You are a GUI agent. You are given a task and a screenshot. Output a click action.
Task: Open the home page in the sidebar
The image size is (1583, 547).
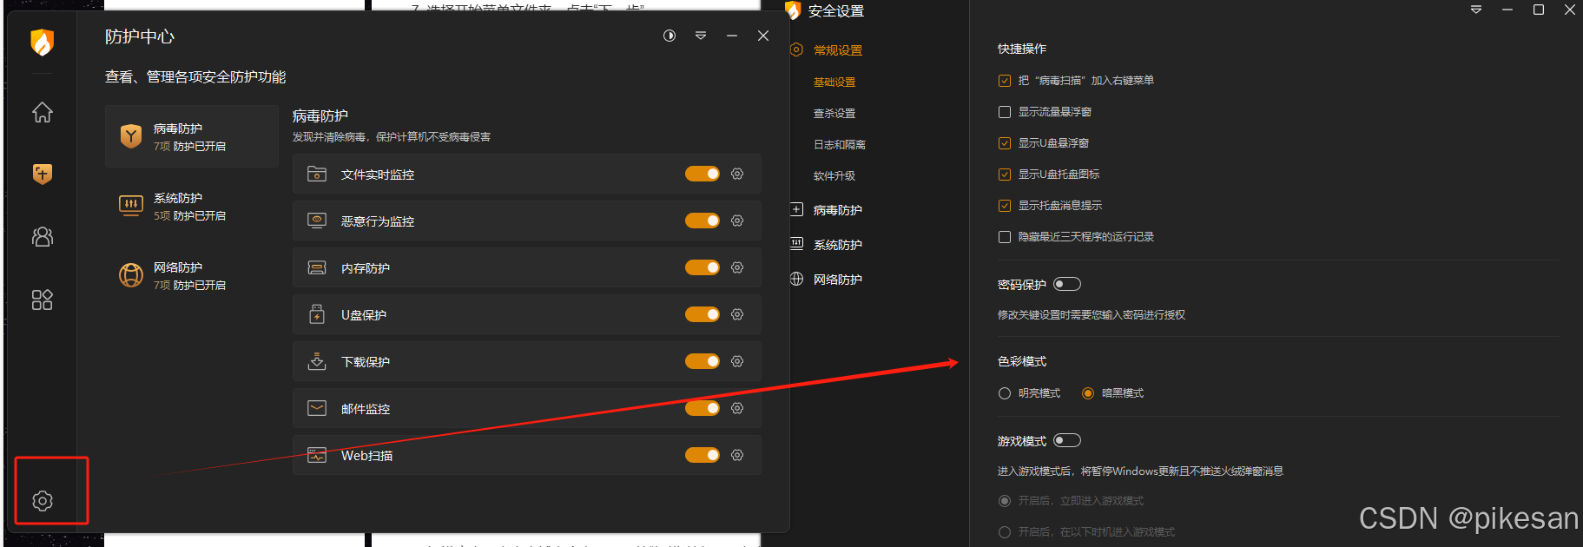click(42, 112)
